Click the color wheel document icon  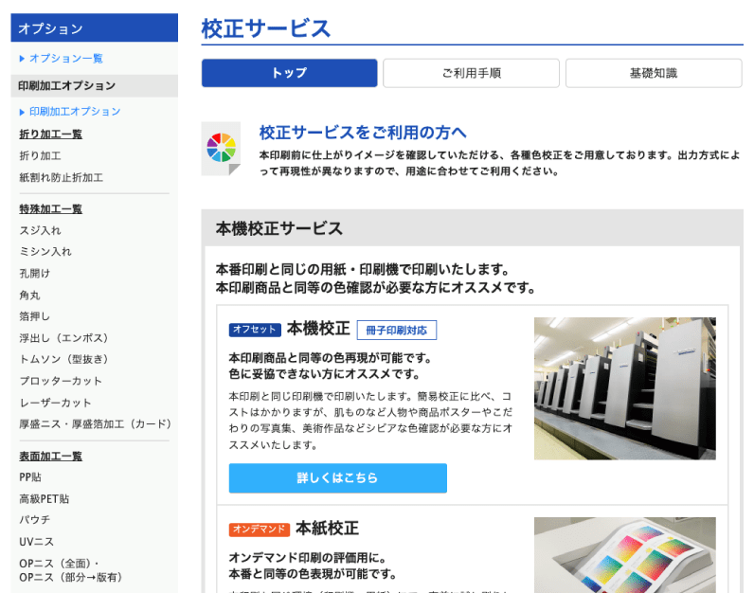(x=222, y=148)
